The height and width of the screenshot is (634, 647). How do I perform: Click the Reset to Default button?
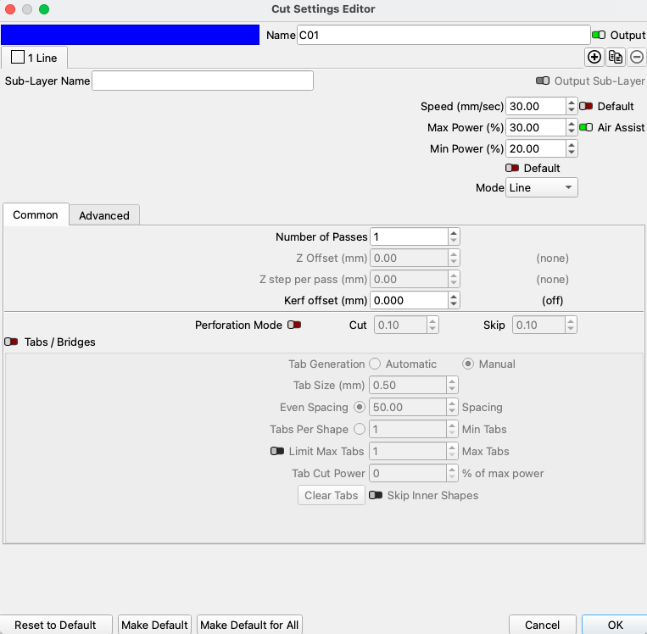point(55,625)
